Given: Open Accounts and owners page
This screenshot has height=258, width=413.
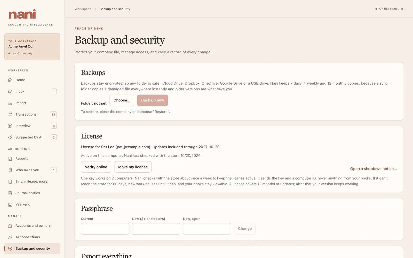Looking at the screenshot, I should click(x=32, y=226).
